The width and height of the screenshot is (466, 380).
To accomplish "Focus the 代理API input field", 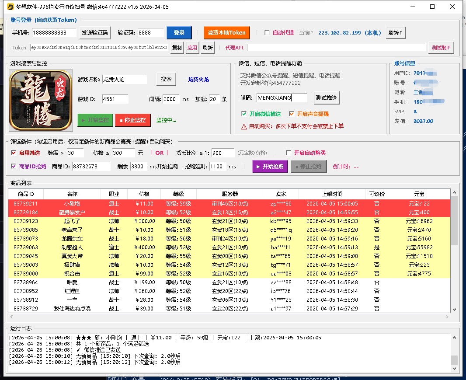I will (x=337, y=48).
